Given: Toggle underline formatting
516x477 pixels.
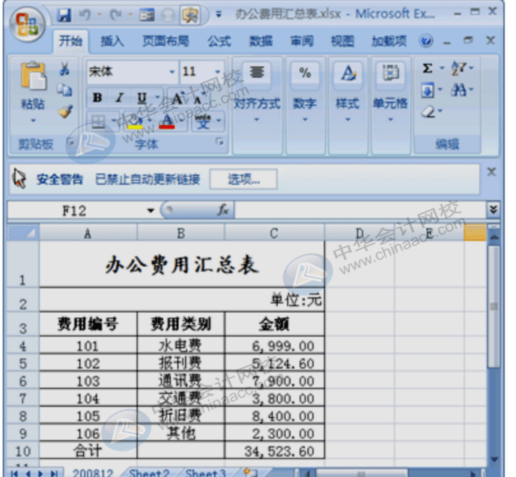Looking at the screenshot, I should click(x=142, y=97).
